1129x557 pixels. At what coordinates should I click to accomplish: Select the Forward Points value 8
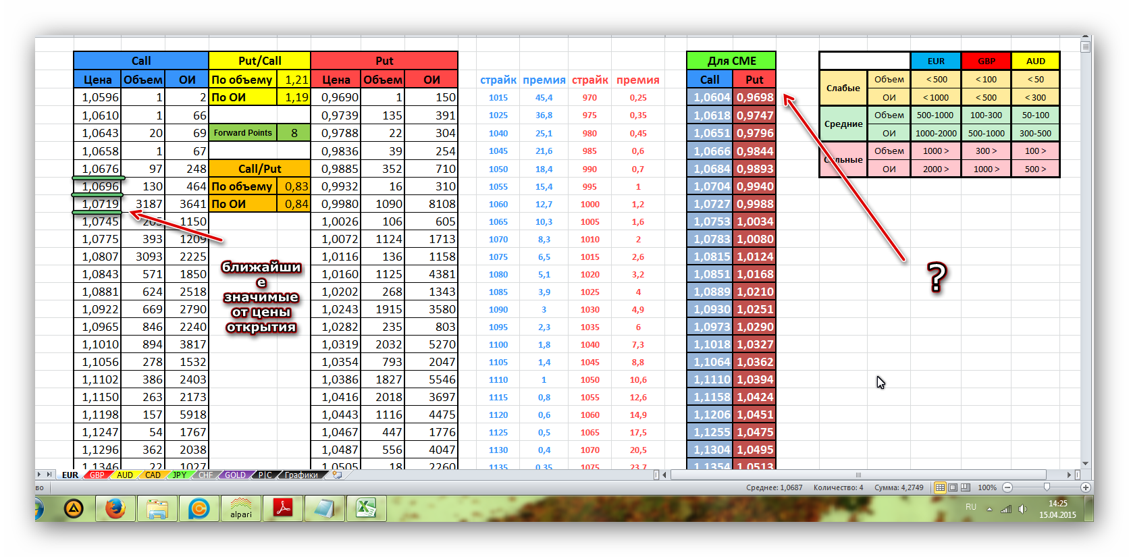[x=294, y=133]
